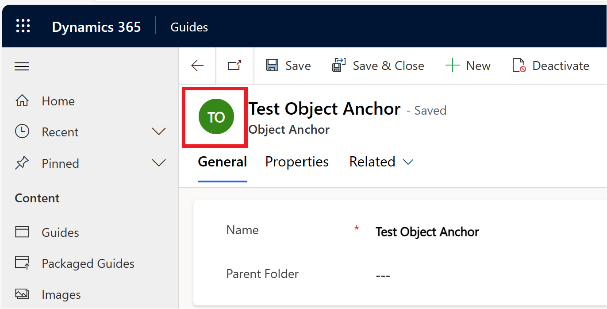Go to Home in sidebar
The image size is (607, 309).
click(58, 101)
